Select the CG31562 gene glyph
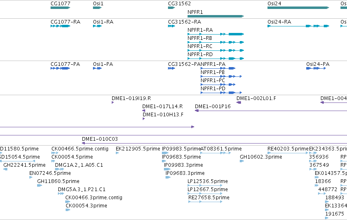 tap(172, 8)
